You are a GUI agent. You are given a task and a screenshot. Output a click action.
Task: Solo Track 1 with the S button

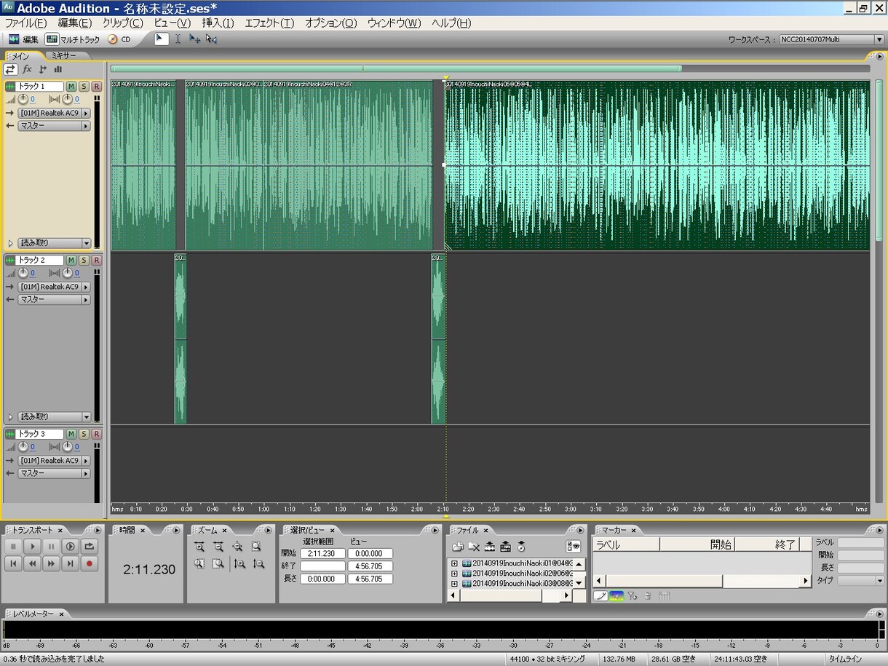click(84, 87)
